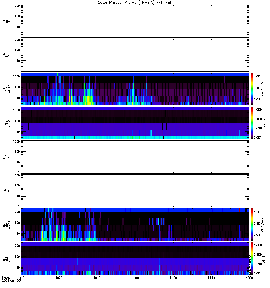Viewport: 270px width, 288px height.
Task: Click the empty thb FFT 1 top panel
Action: [x=135, y=21]
